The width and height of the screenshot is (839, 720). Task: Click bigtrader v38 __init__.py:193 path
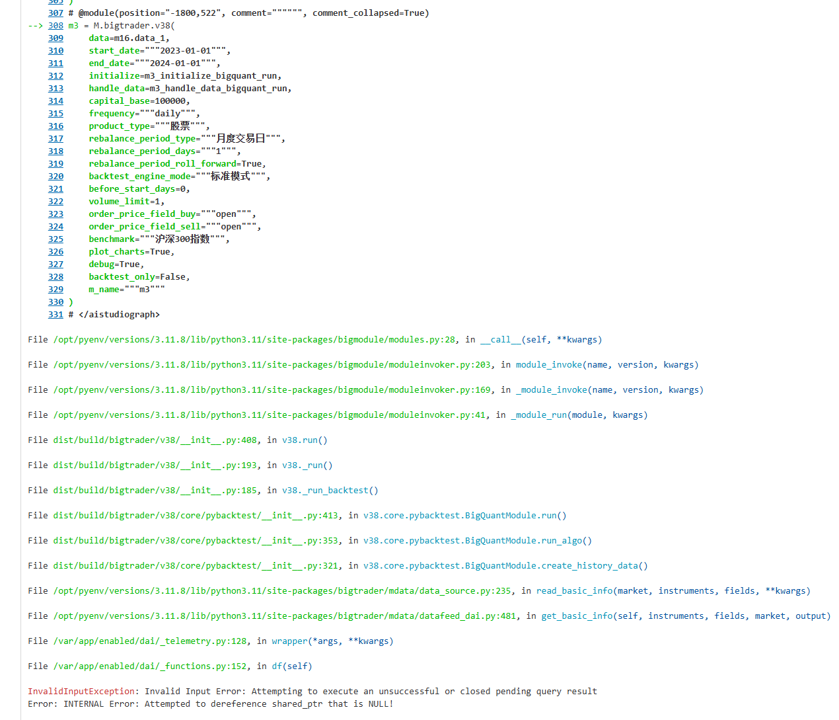coord(155,465)
